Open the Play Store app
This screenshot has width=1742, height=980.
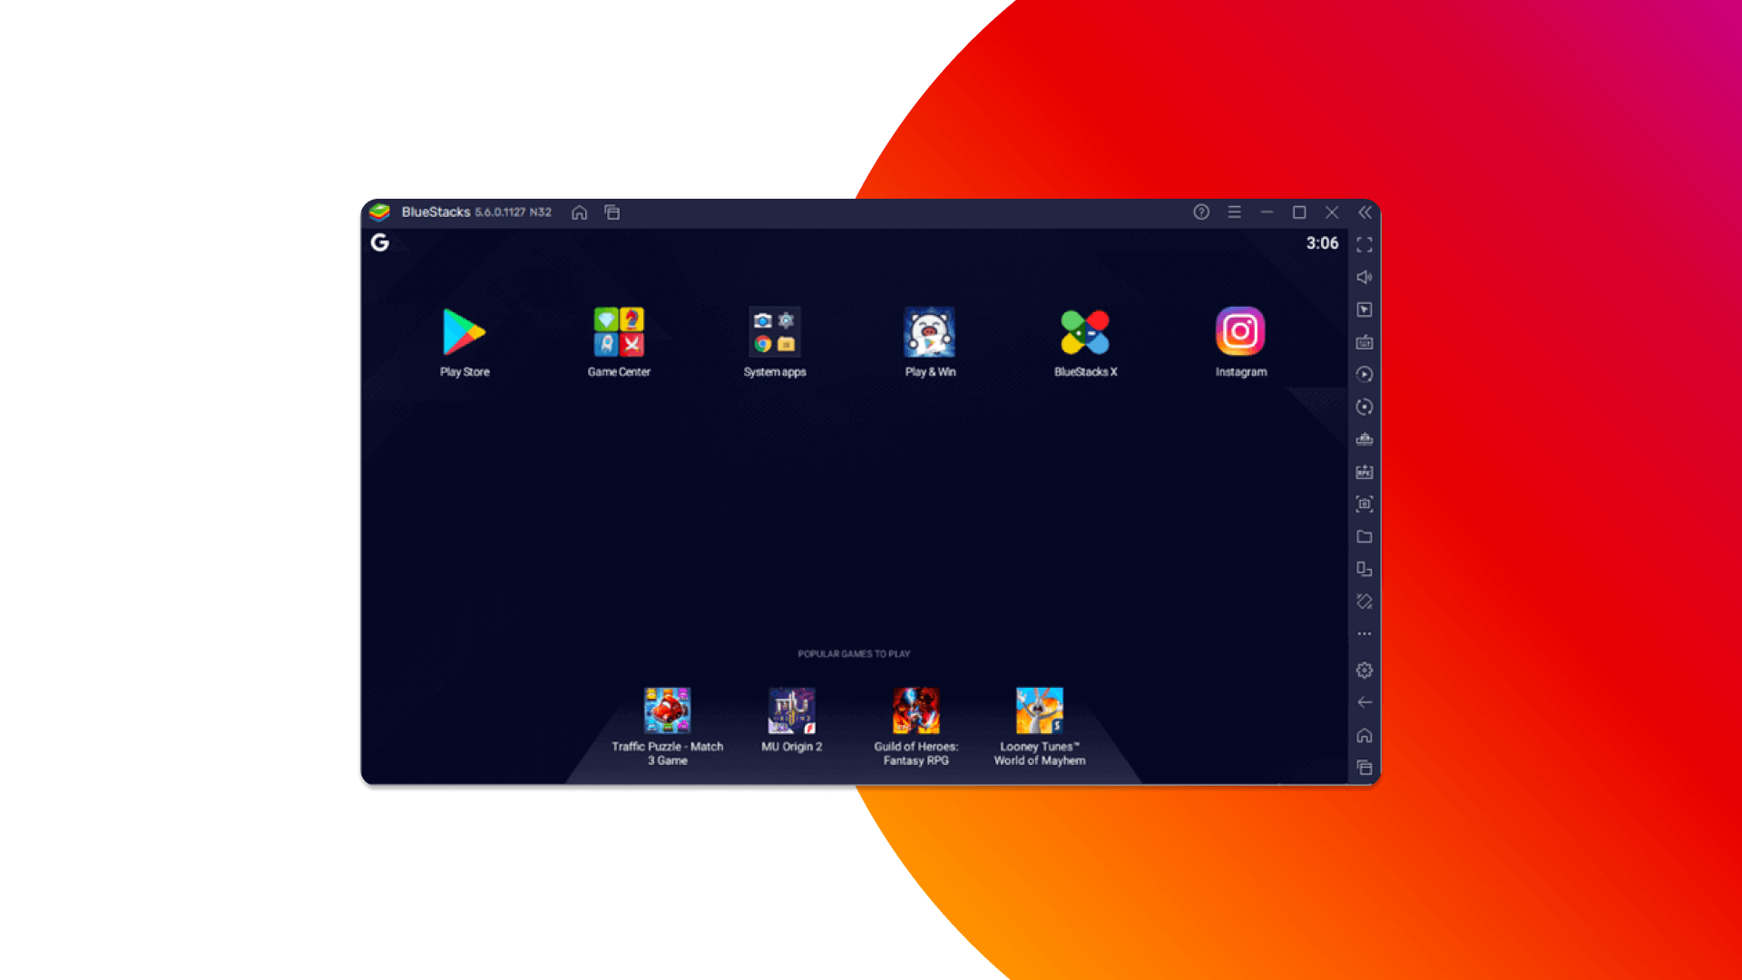point(465,332)
